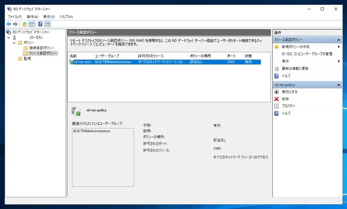Open the 表示(V) menu
The width and height of the screenshot is (347, 209).
(49, 17)
